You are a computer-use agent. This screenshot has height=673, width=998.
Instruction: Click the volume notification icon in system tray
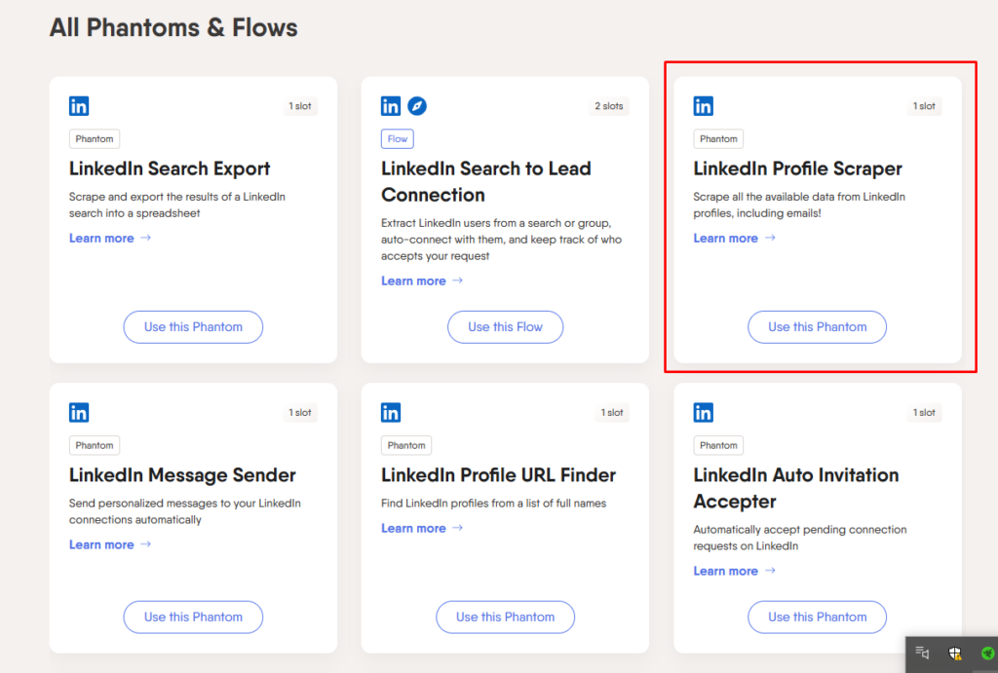pyautogui.click(x=921, y=654)
